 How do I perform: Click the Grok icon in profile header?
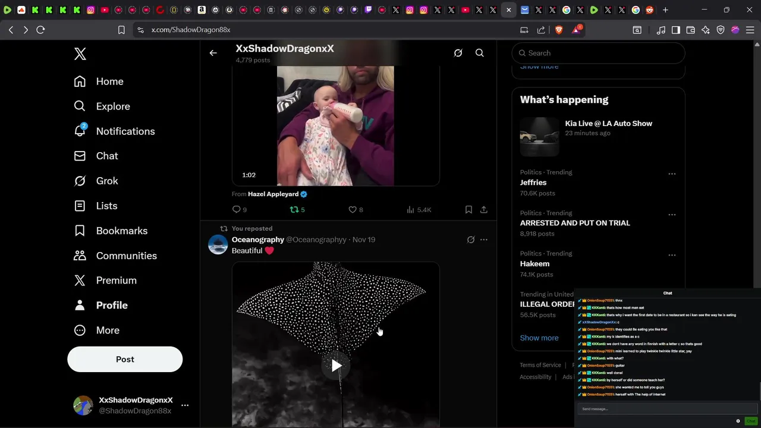(x=458, y=53)
